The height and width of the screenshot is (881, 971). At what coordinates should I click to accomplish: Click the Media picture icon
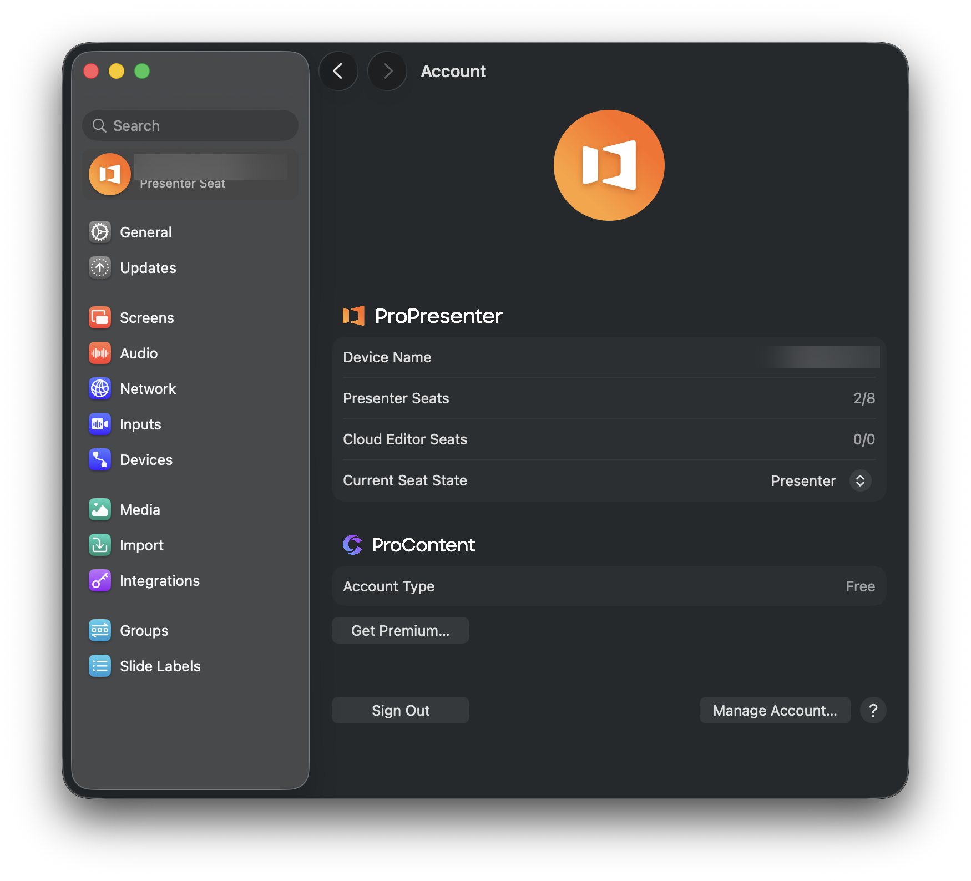tap(100, 509)
